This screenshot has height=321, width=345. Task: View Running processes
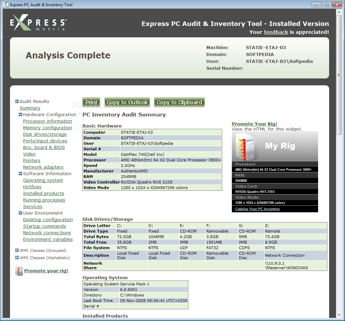(44, 200)
